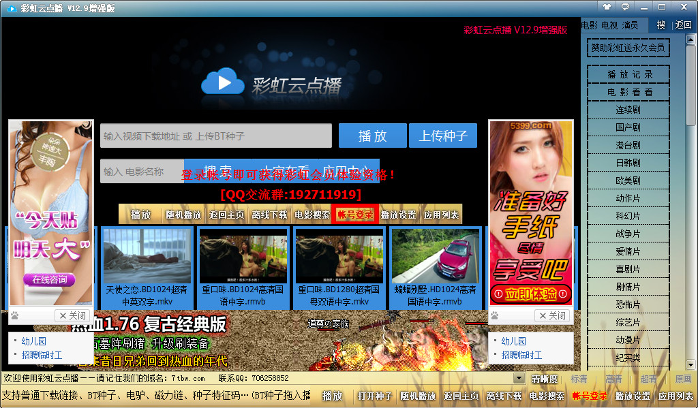Select 科幻片 category in sidebar
The height and width of the screenshot is (408, 698).
(x=628, y=216)
